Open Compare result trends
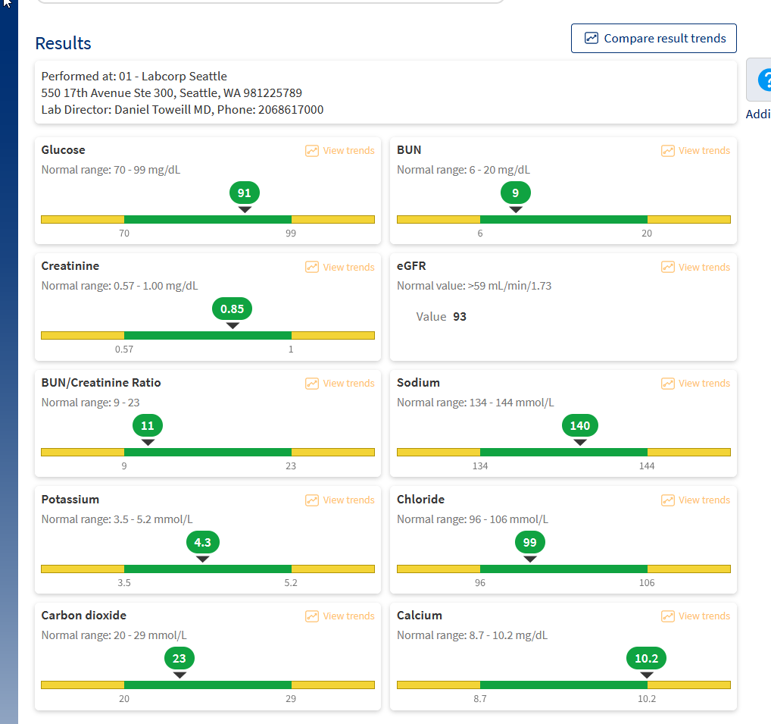 pyautogui.click(x=654, y=39)
